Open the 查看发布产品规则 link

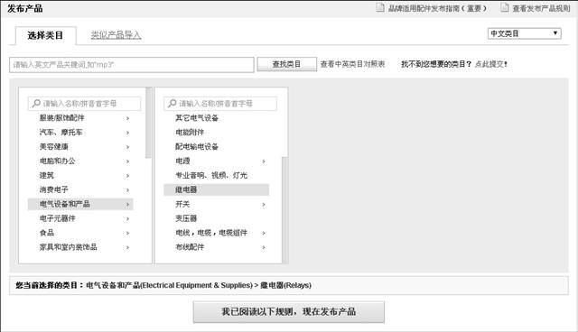coord(541,8)
